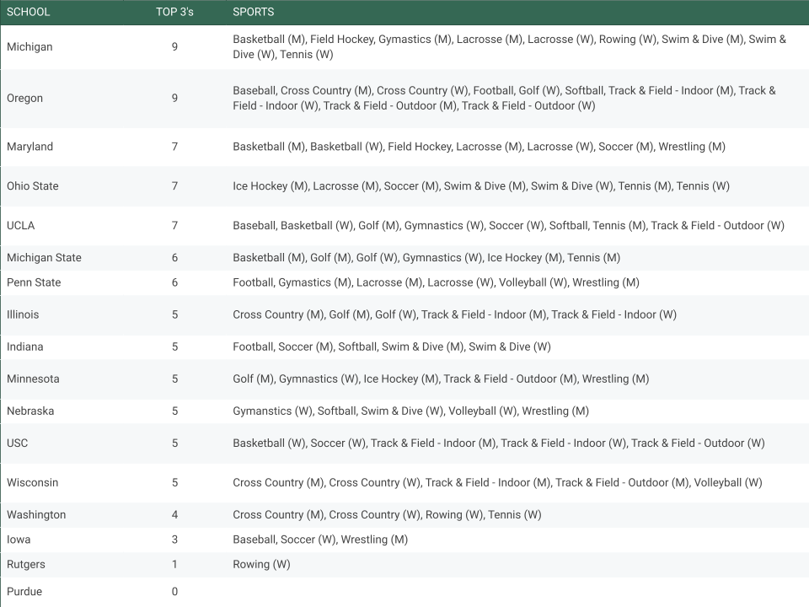Click Purdue's Top 3's count of 0

174,592
